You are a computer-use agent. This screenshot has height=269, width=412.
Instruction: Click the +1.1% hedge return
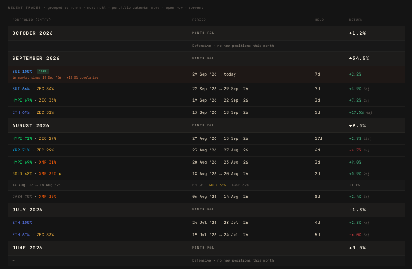click(354, 185)
